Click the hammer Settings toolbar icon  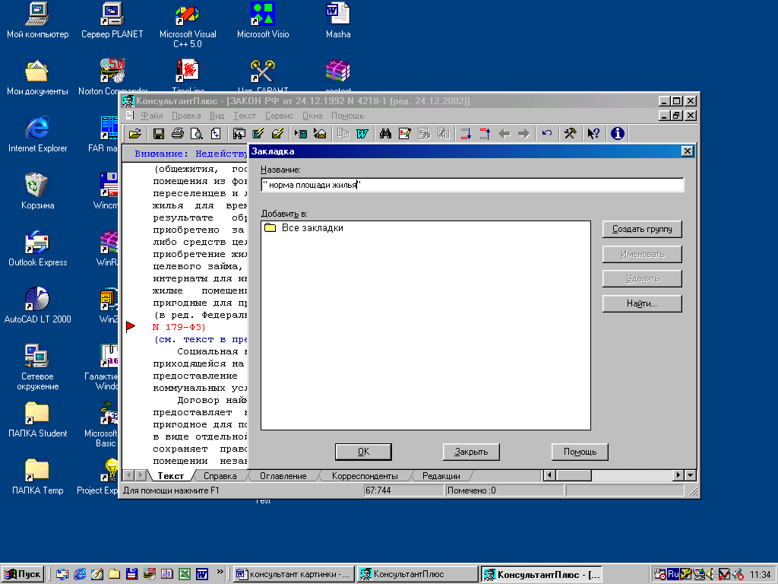pyautogui.click(x=570, y=134)
